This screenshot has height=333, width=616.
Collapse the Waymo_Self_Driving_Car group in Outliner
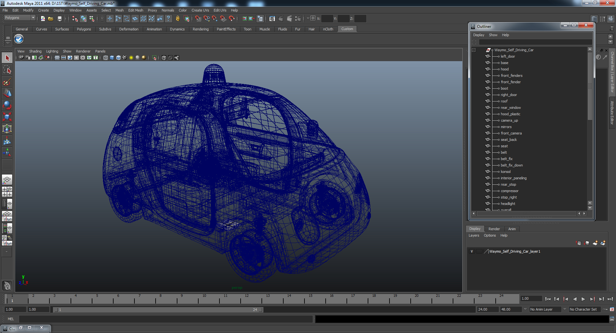(x=474, y=50)
